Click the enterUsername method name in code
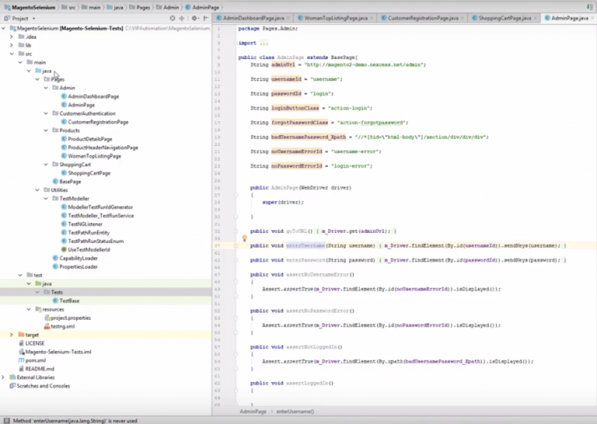 305,245
